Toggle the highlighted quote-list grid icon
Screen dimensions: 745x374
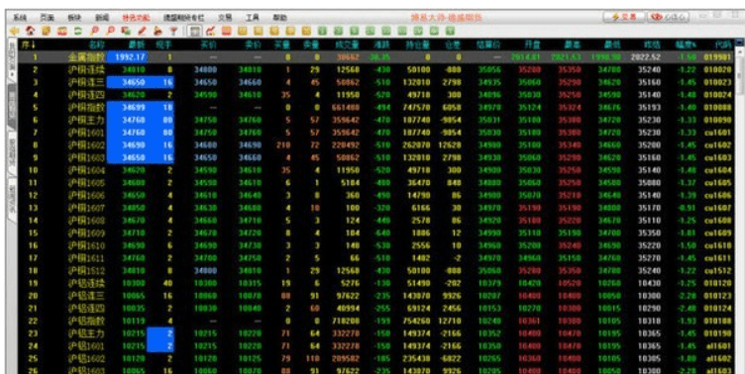(x=194, y=31)
